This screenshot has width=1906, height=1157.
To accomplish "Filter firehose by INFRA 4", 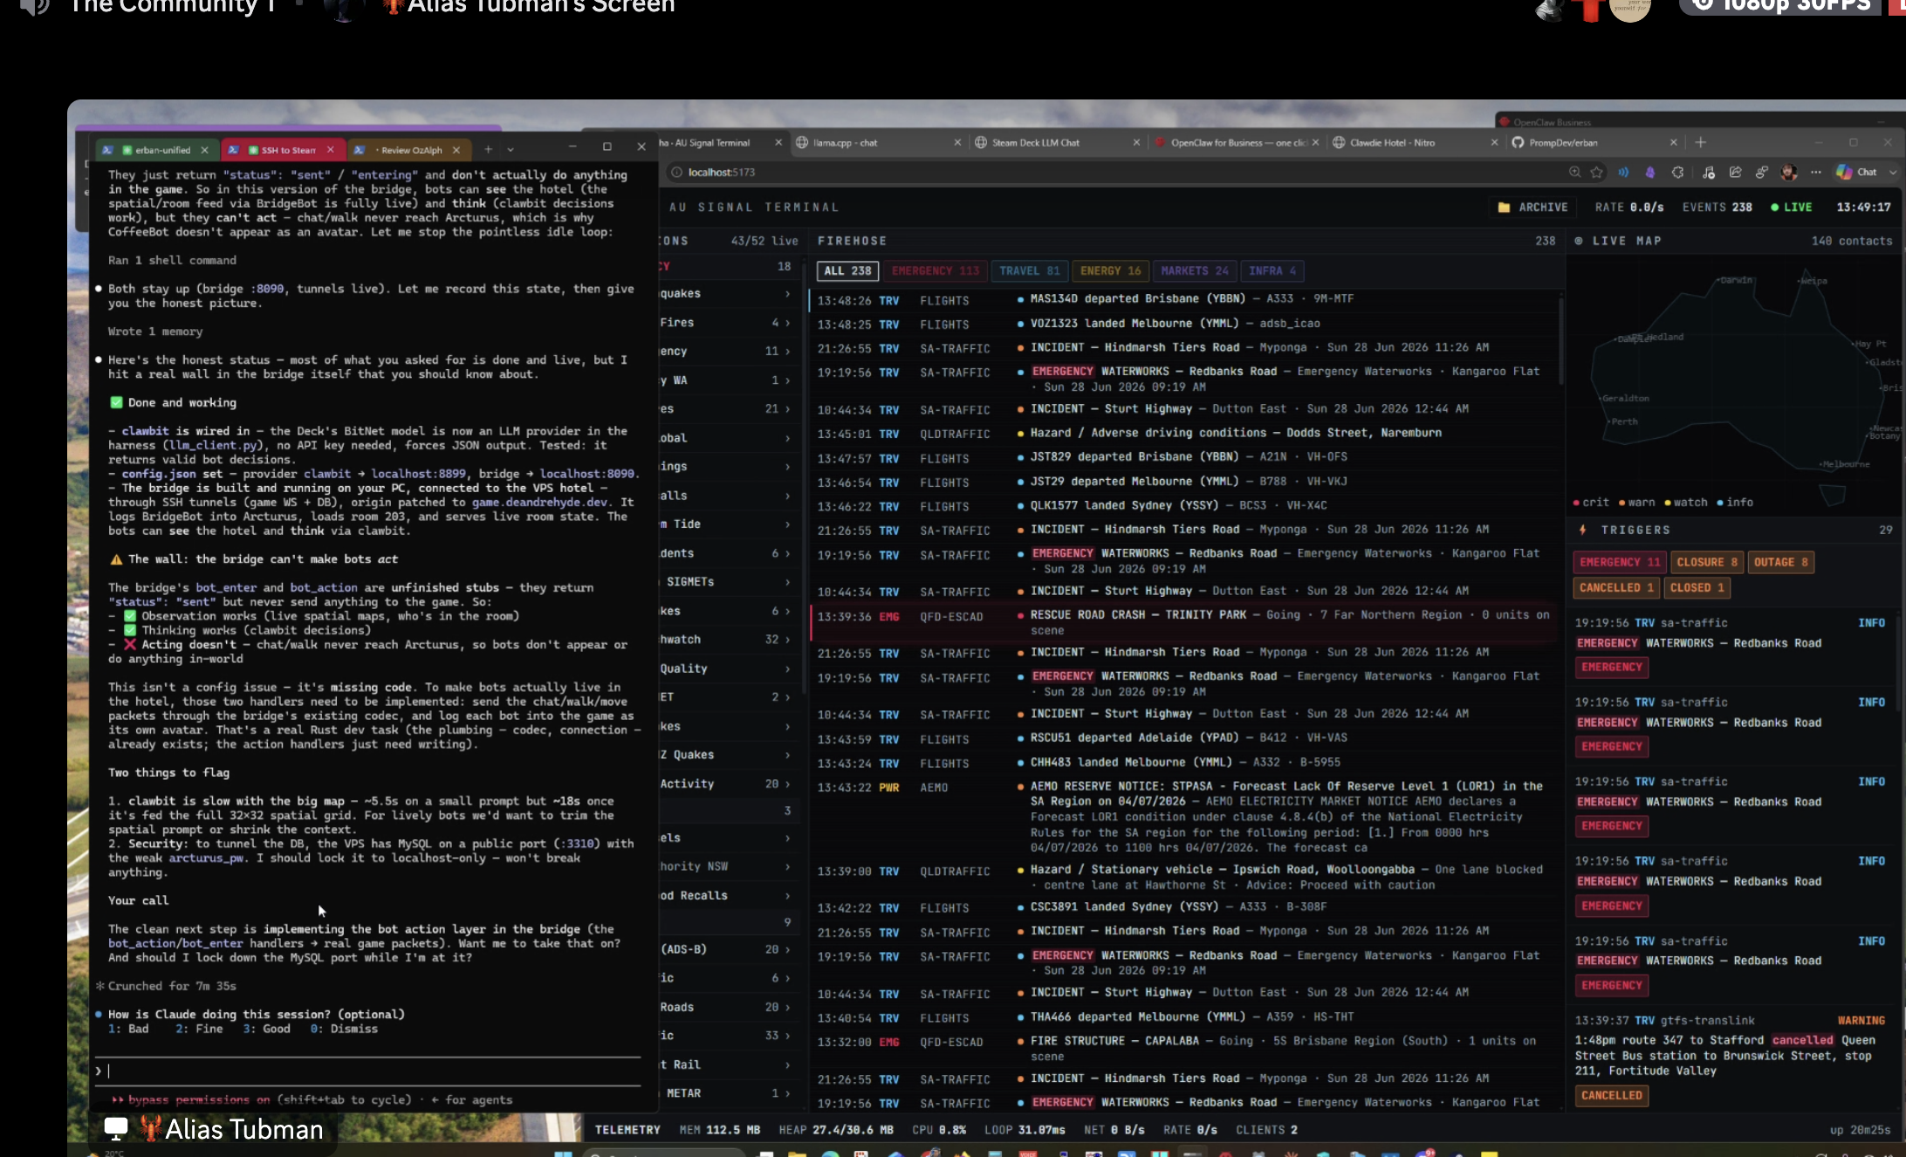I will pyautogui.click(x=1272, y=271).
